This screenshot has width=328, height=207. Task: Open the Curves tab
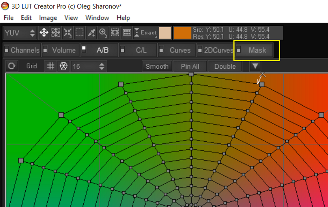177,50
